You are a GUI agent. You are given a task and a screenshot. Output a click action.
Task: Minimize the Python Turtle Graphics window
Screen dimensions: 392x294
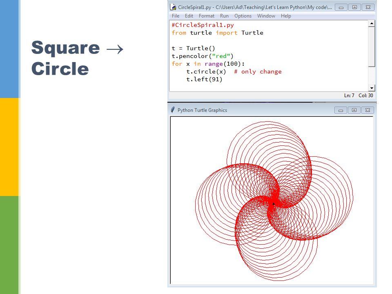341,110
